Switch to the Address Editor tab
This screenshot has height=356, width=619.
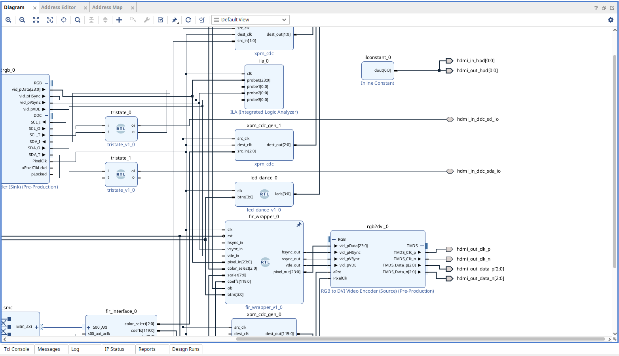pyautogui.click(x=58, y=8)
